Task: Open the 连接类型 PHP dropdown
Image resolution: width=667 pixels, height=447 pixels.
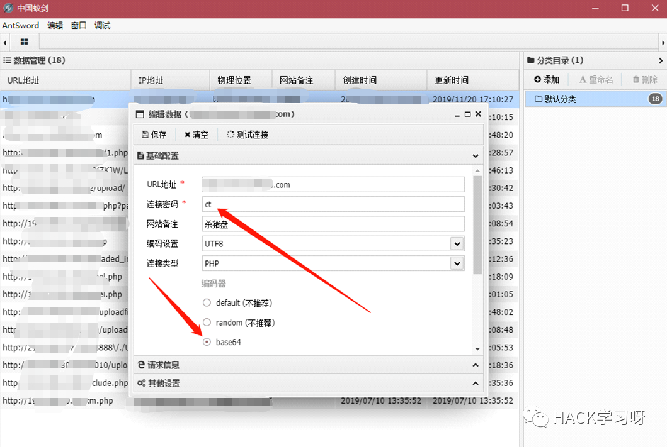Action: 457,263
